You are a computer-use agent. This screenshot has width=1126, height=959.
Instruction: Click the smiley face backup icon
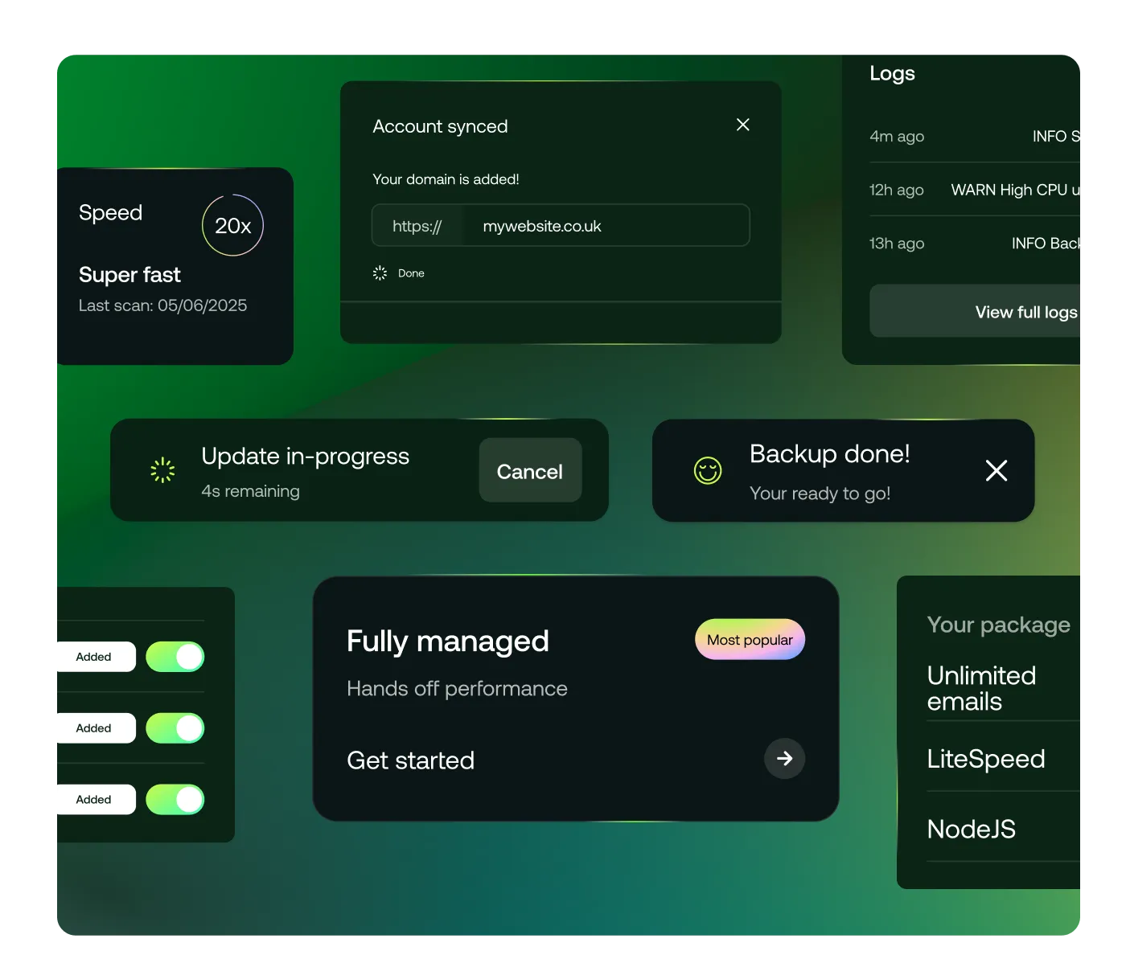tap(708, 470)
